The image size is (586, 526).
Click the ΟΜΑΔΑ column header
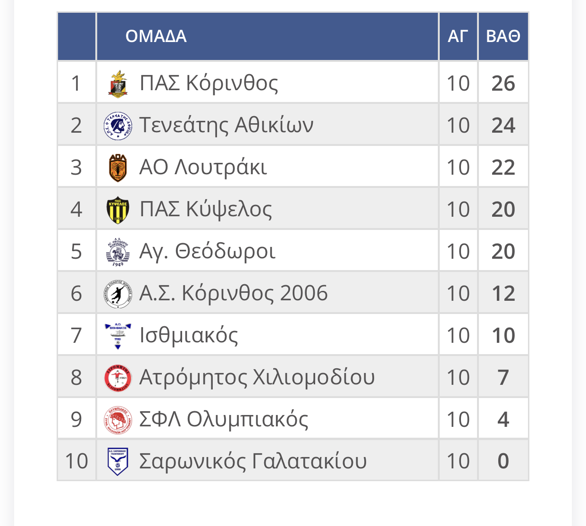pos(156,36)
